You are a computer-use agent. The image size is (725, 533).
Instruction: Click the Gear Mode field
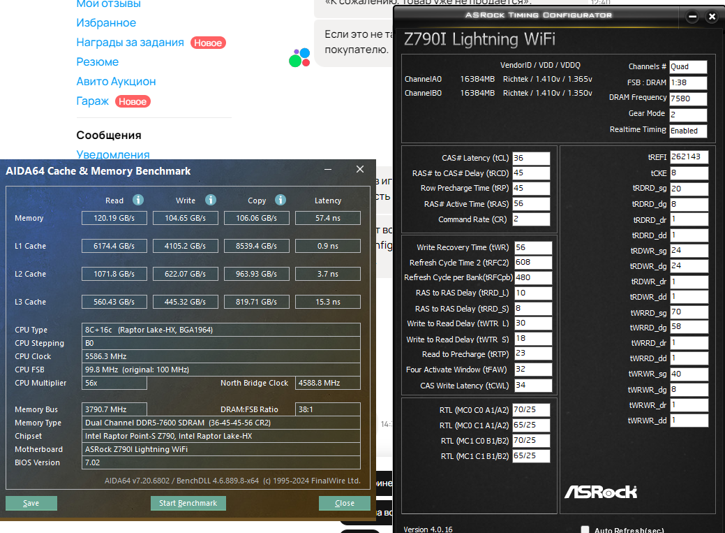[x=688, y=115]
